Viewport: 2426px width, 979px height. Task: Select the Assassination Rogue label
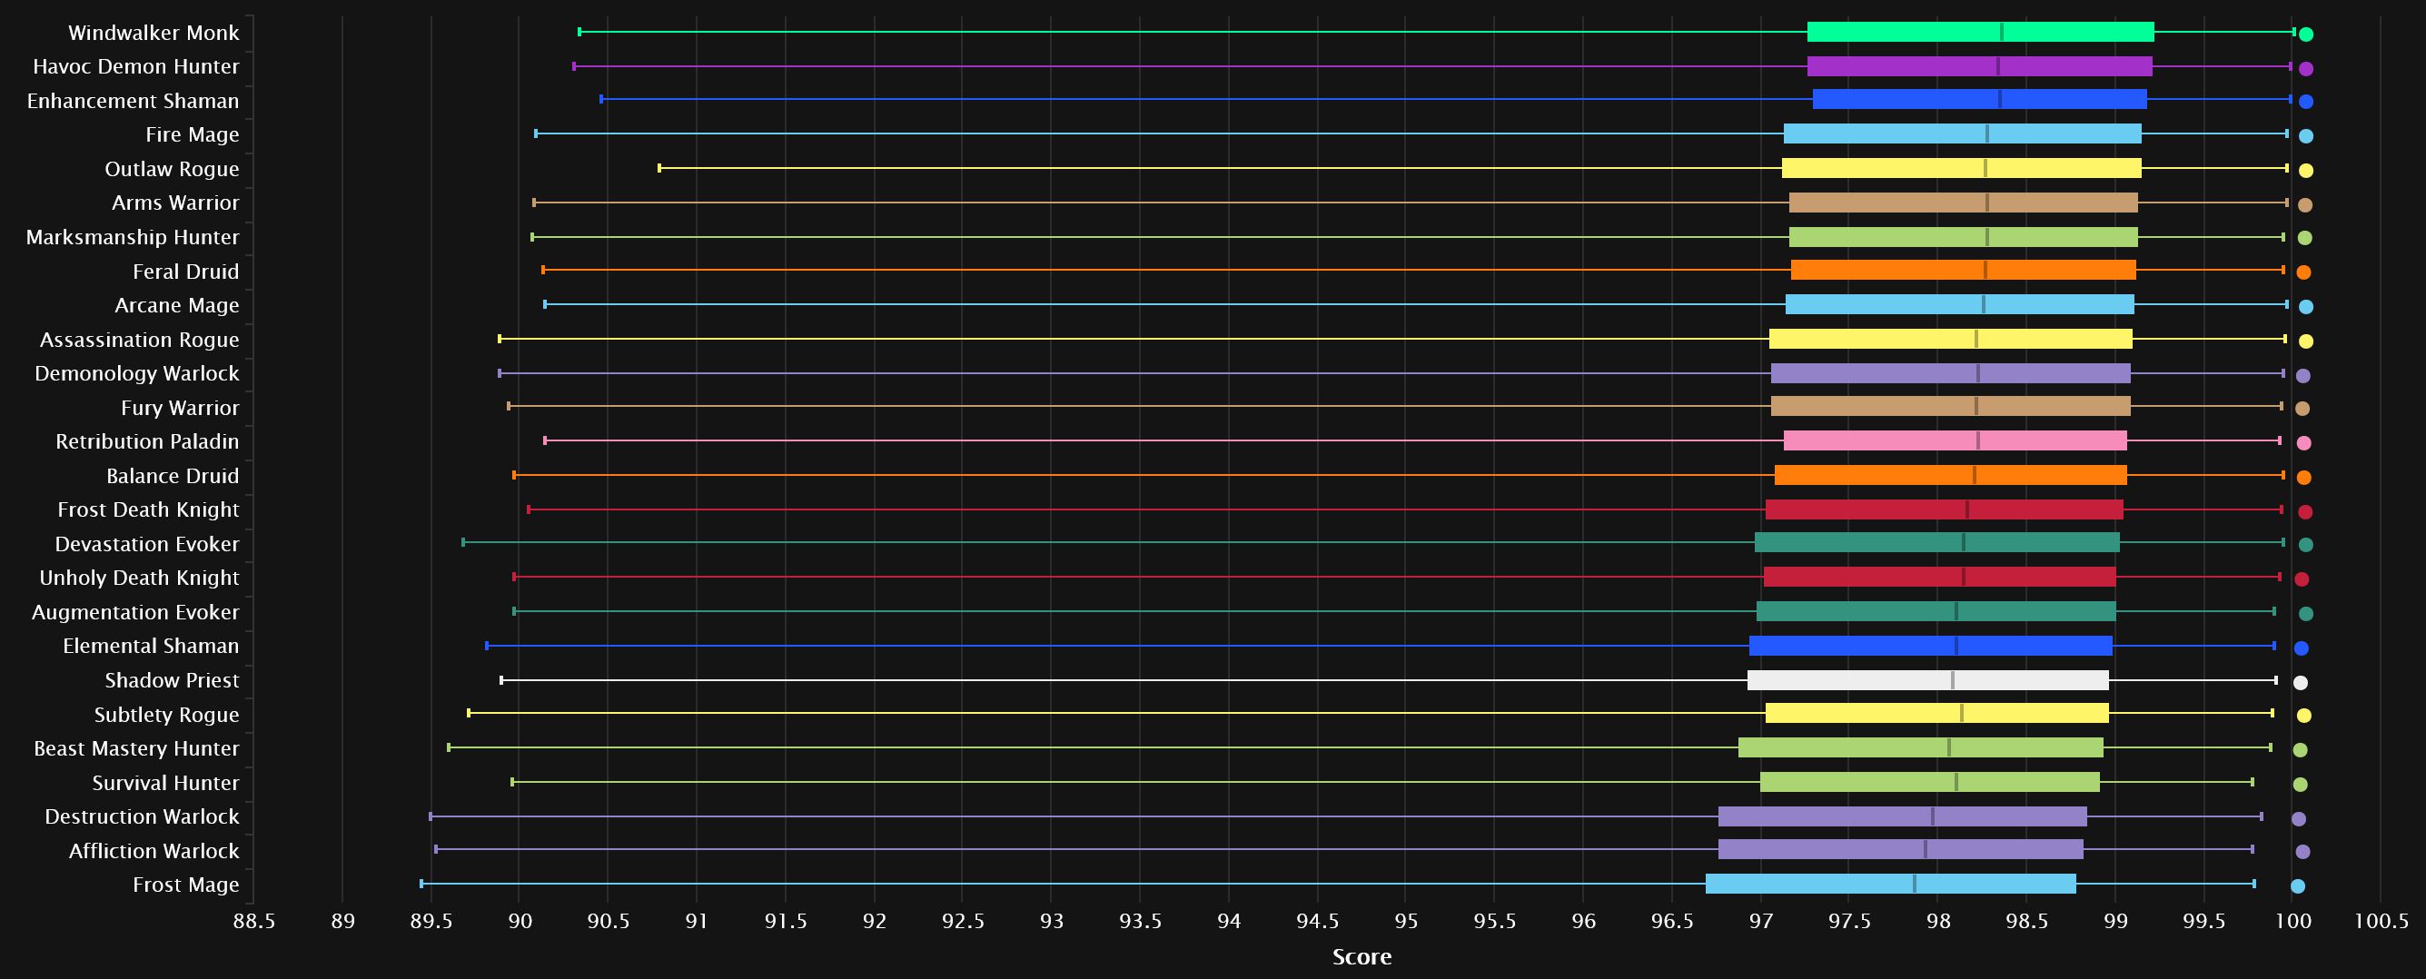(139, 340)
